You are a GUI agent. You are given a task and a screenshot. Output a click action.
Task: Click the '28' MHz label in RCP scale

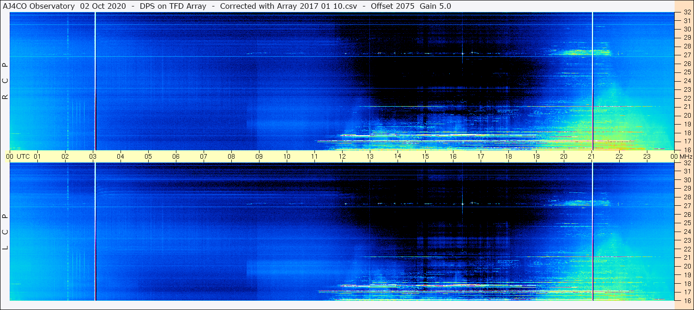click(687, 47)
